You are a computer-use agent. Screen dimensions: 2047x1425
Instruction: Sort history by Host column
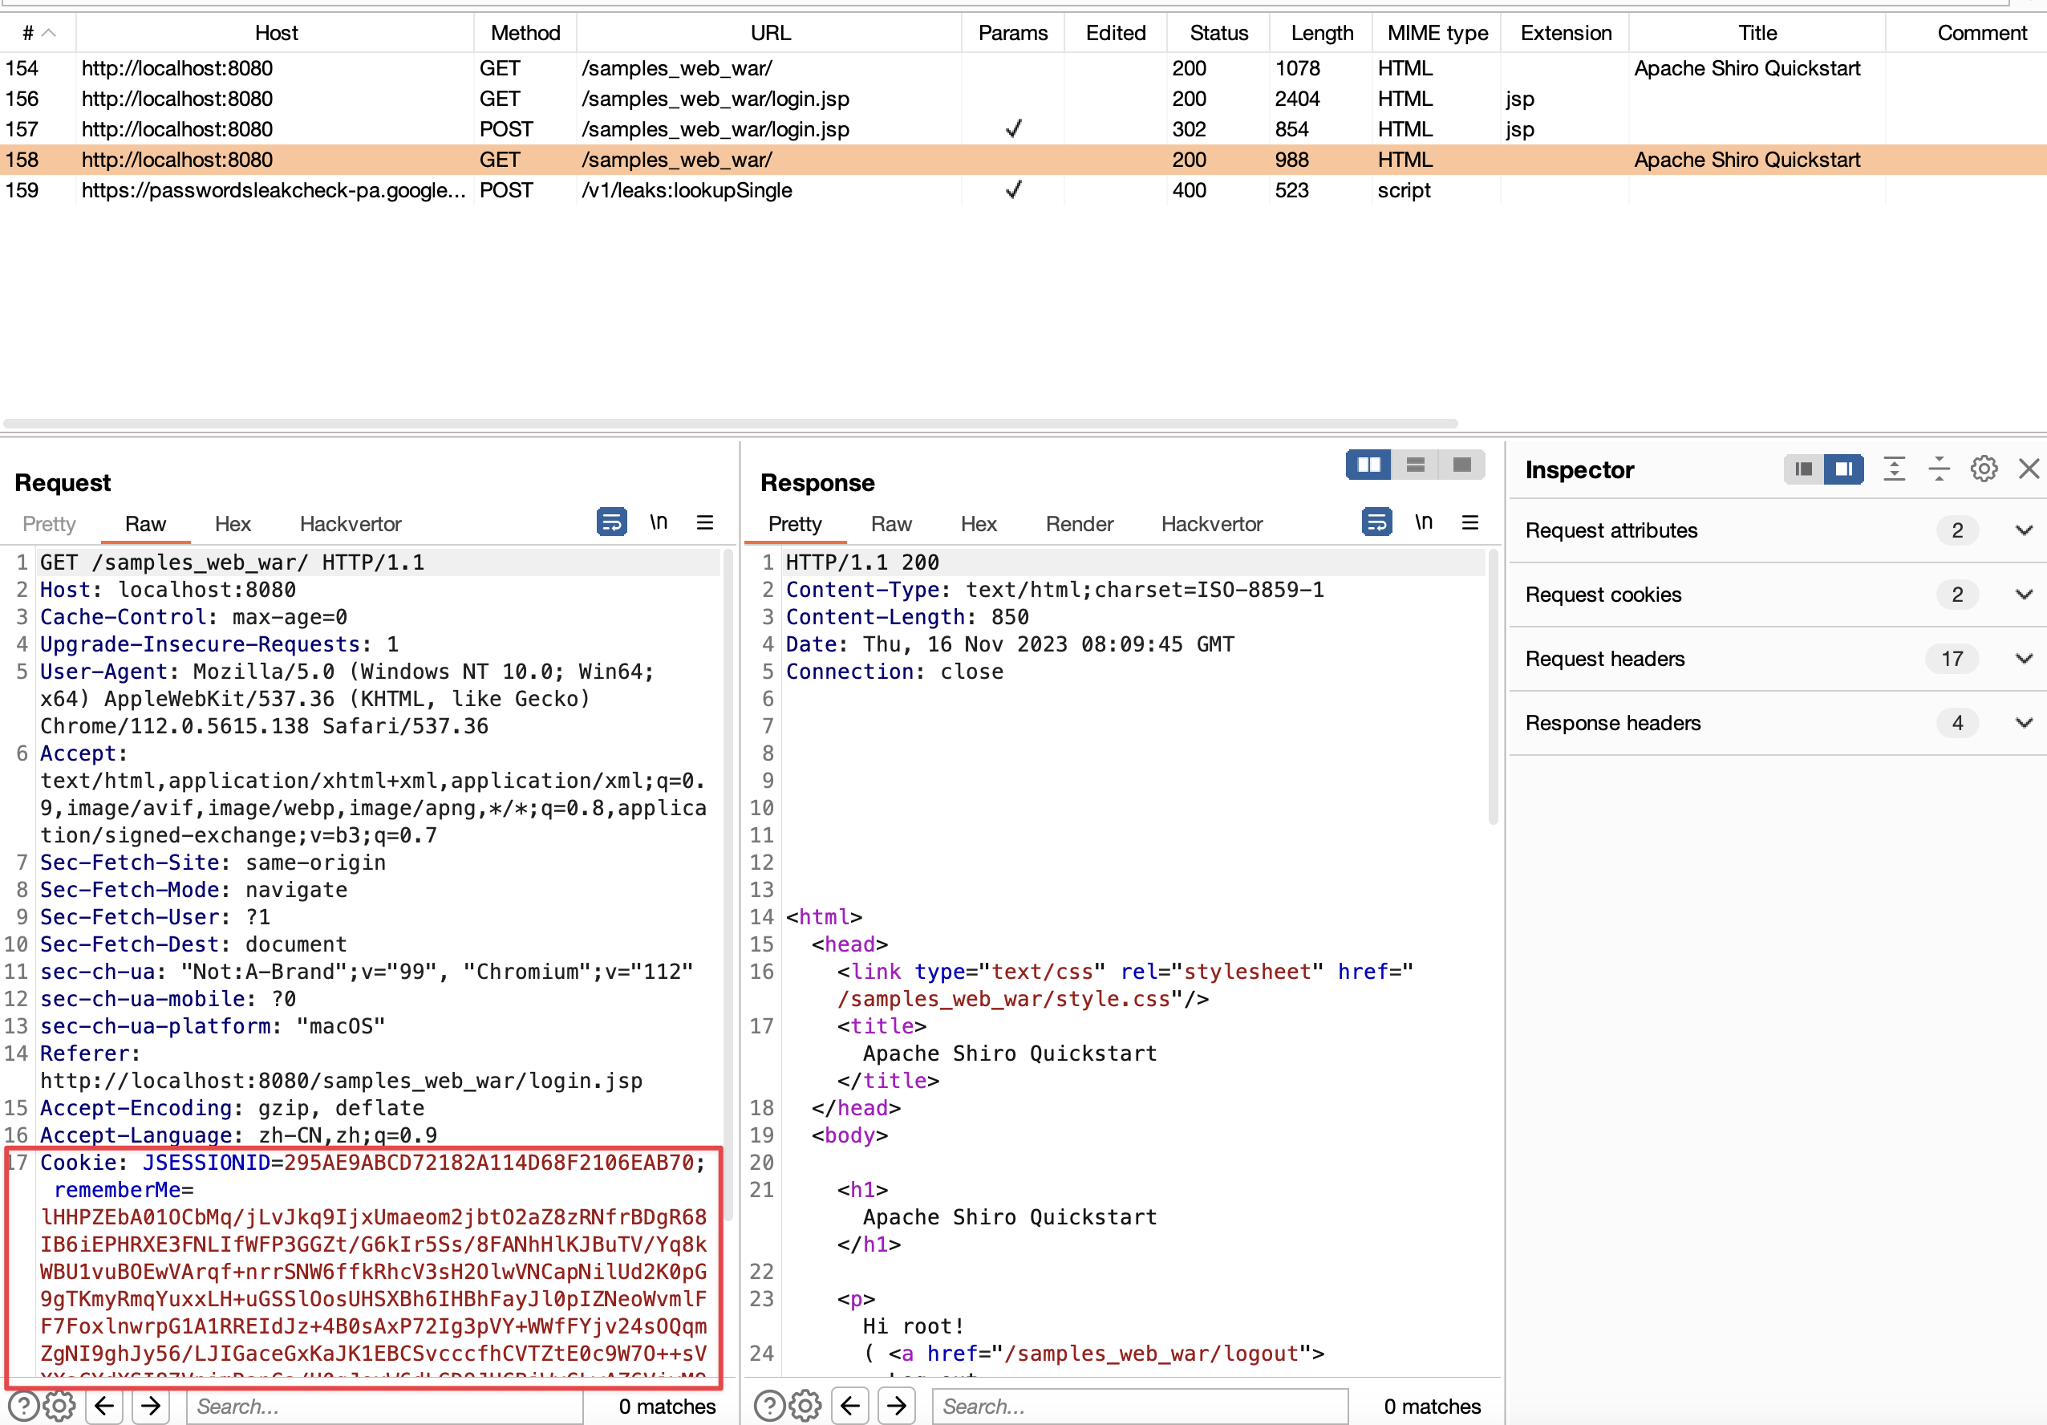pos(275,33)
